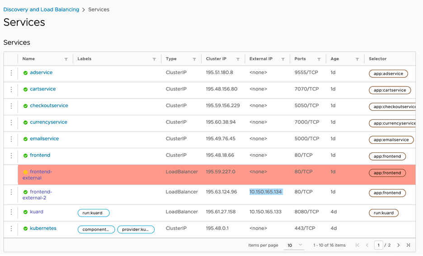
Task: Open the three-dot menu for the kubernetes row
Action: click(11, 229)
